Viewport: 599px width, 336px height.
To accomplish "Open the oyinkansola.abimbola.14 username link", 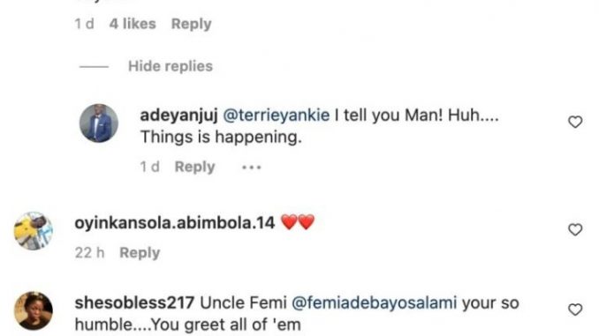I will (175, 223).
